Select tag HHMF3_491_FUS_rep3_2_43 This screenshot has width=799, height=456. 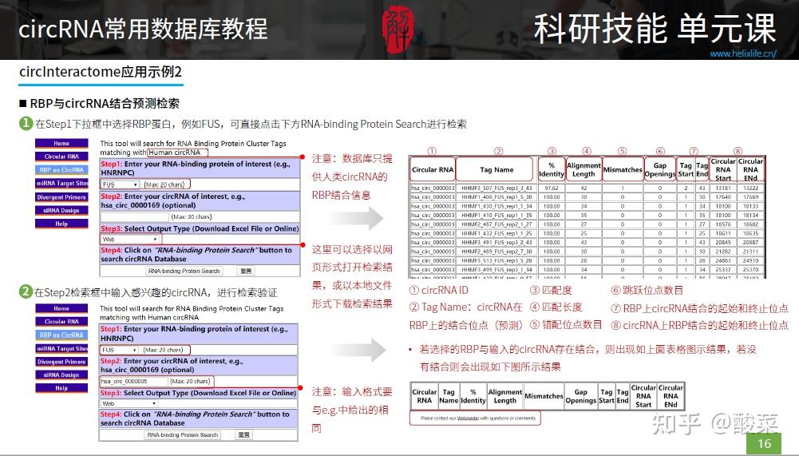tap(496, 242)
